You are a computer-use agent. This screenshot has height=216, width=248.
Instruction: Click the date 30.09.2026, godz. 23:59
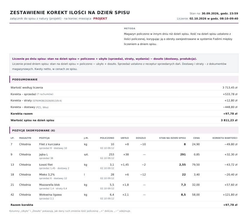click(220, 13)
